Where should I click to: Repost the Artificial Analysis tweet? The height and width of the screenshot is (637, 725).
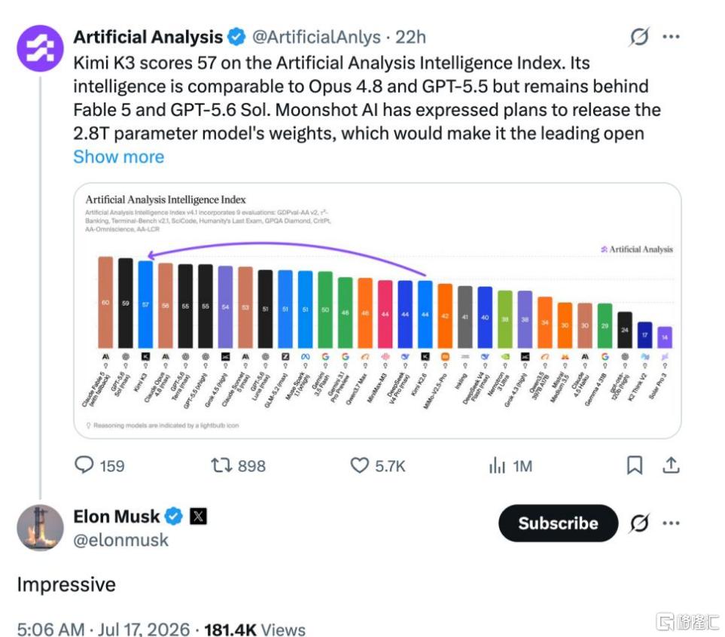(221, 465)
